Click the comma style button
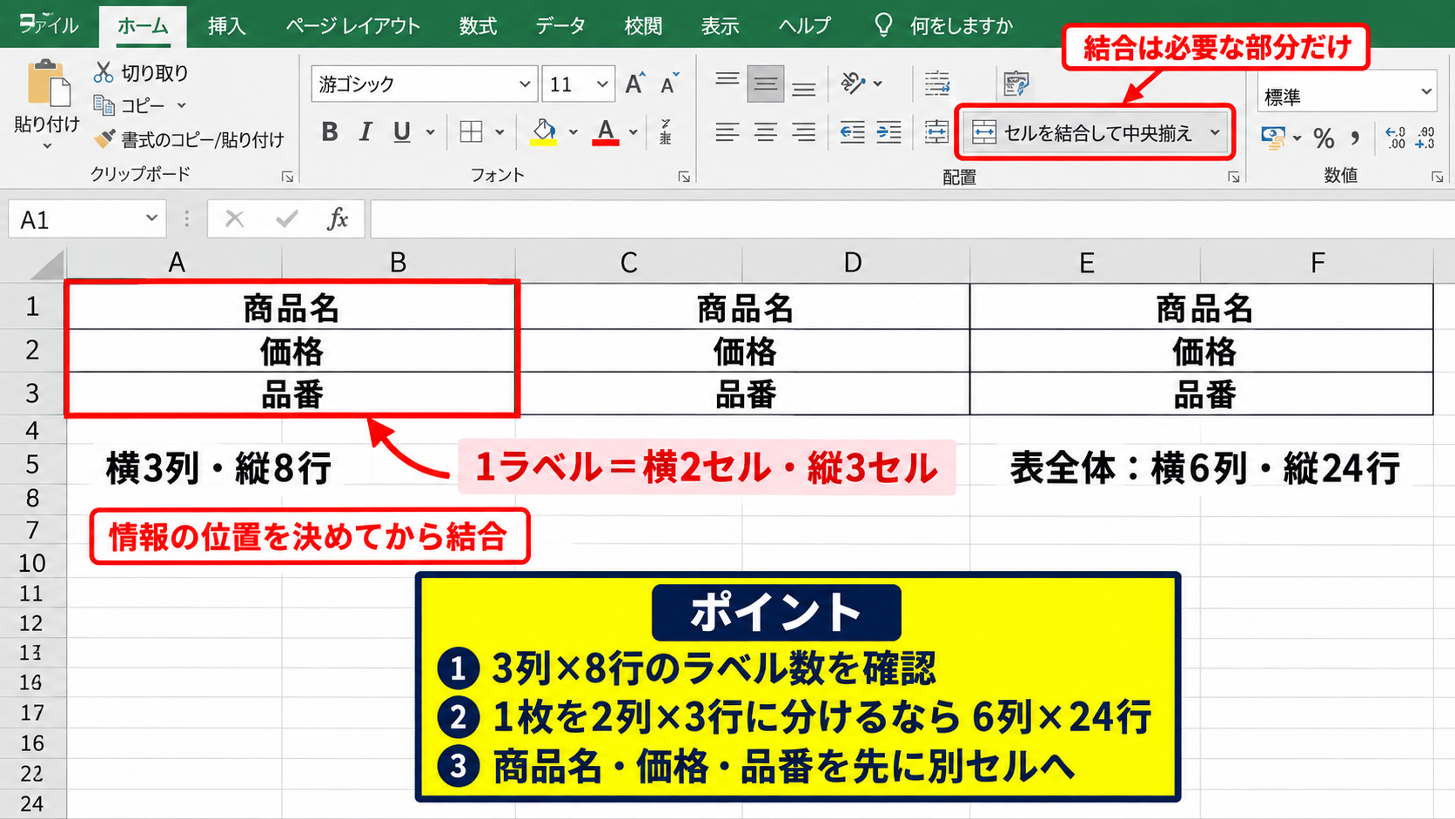Image resolution: width=1455 pixels, height=819 pixels. [x=1355, y=138]
